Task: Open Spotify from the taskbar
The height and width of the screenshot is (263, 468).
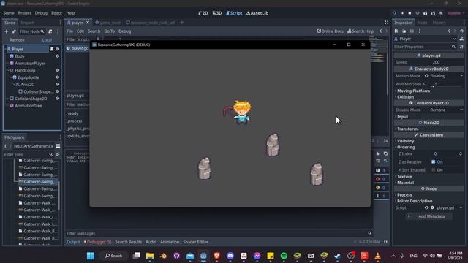Action: click(x=284, y=256)
